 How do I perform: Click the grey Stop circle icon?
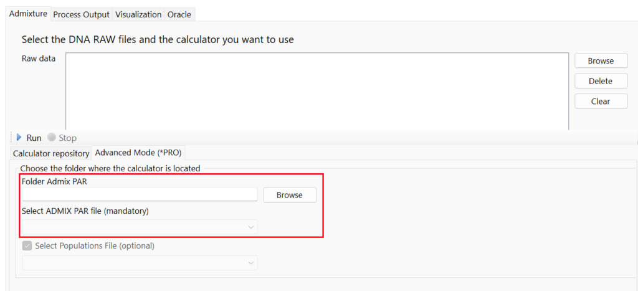point(52,138)
